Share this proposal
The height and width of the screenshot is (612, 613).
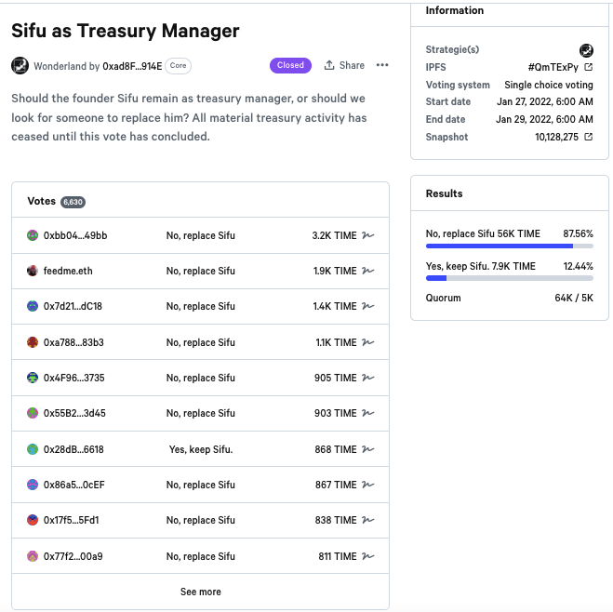[344, 65]
